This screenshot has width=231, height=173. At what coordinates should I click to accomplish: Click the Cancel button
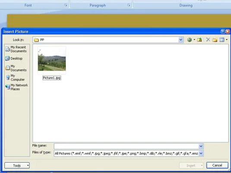pos(217,165)
